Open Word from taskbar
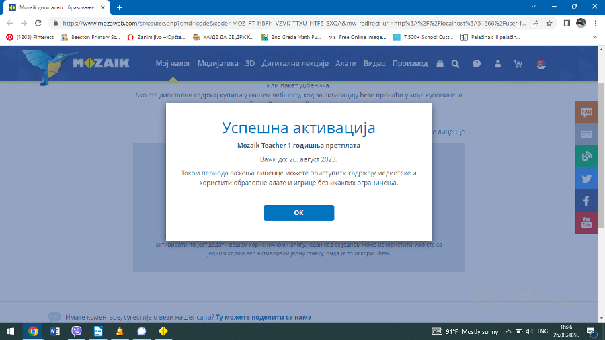The width and height of the screenshot is (605, 340). click(54, 331)
